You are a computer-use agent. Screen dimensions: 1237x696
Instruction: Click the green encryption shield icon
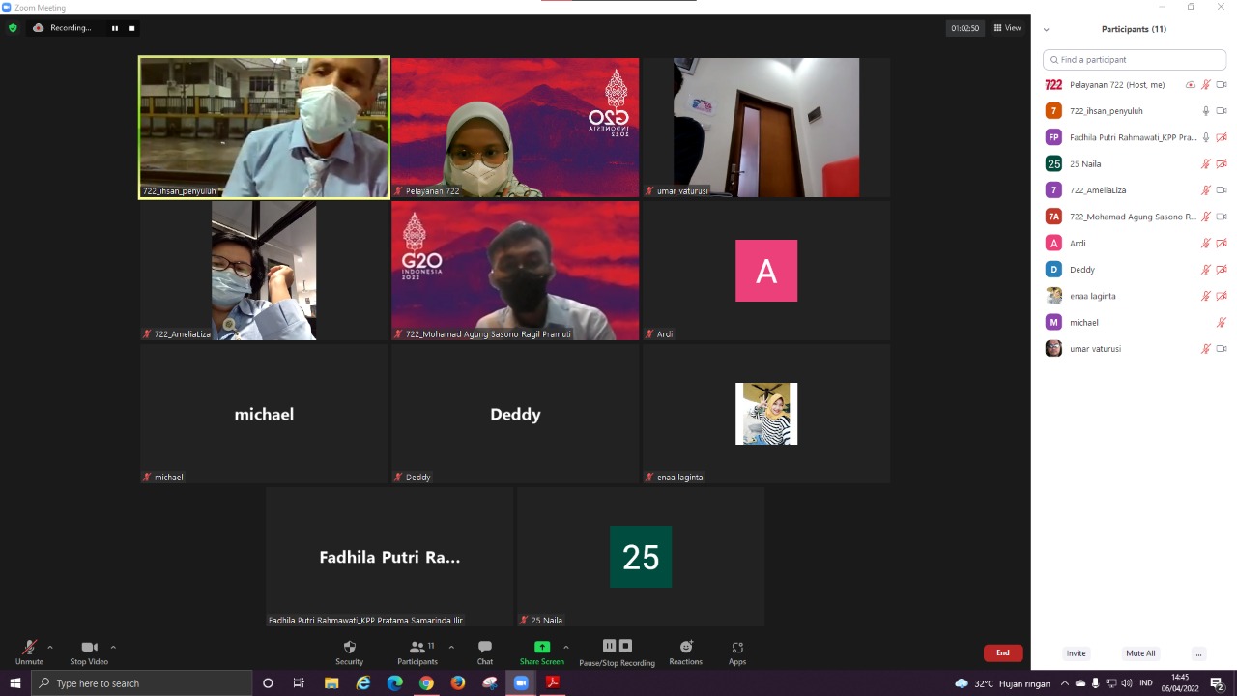(x=13, y=28)
